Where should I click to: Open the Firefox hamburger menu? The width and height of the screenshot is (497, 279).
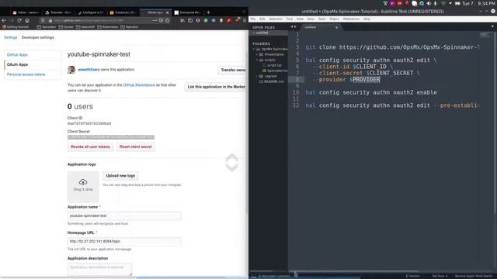[245, 21]
